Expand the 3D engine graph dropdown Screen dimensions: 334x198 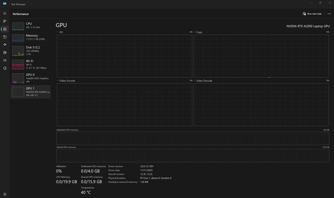click(60, 32)
